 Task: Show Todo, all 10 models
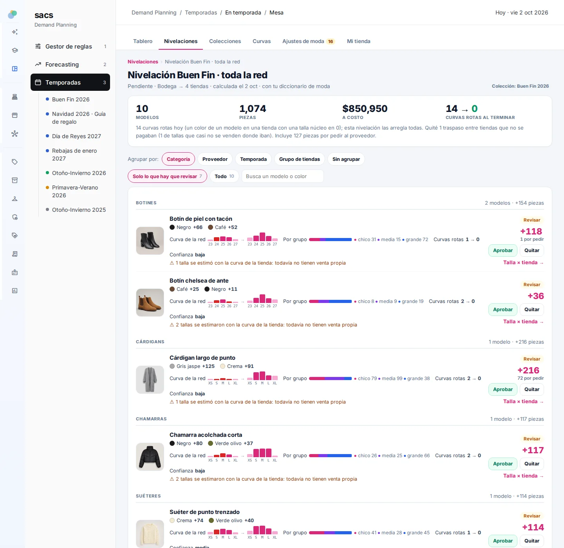[x=224, y=176]
